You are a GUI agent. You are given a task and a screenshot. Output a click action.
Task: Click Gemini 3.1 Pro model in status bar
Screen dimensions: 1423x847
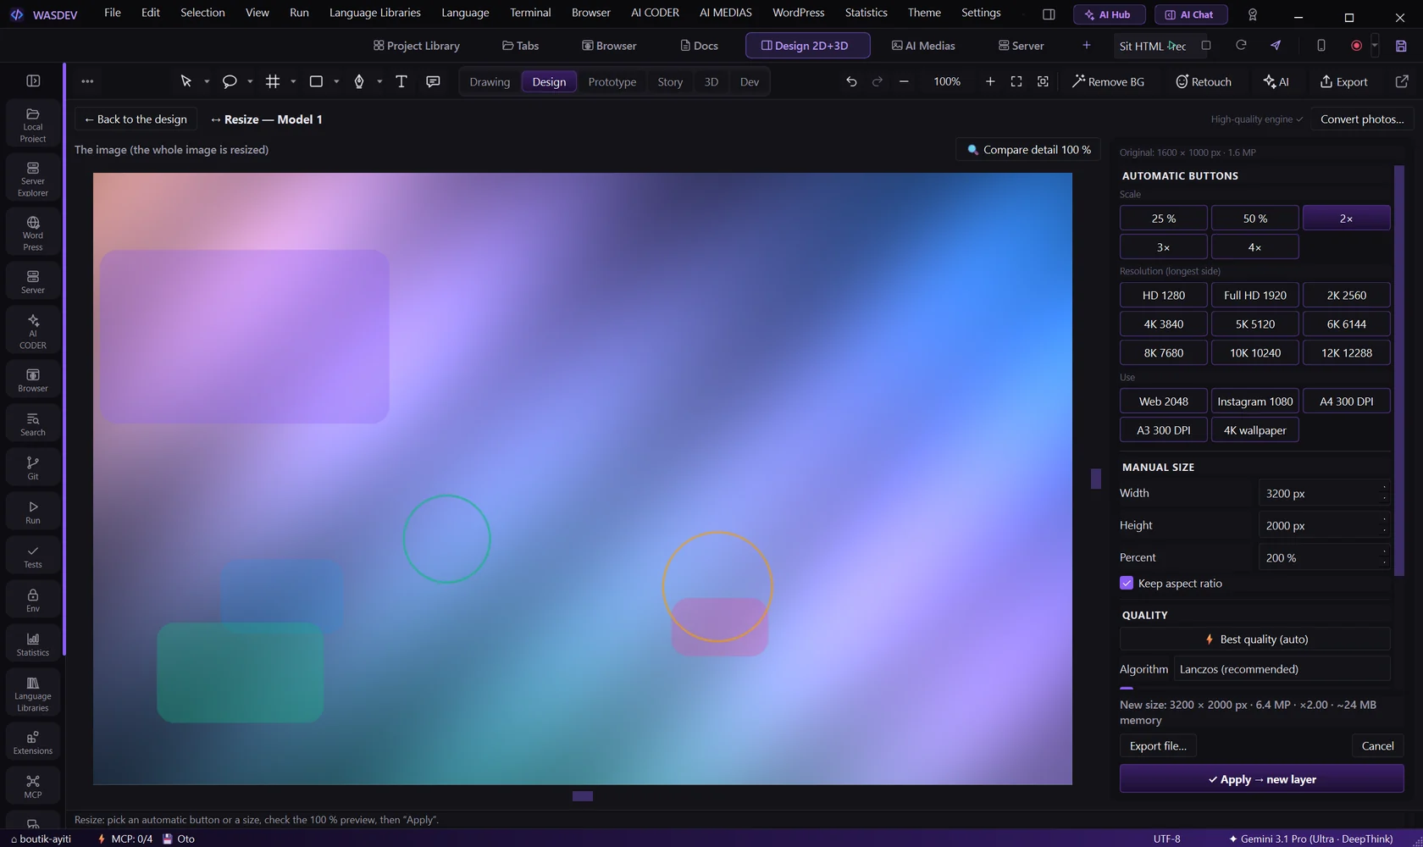click(x=1310, y=839)
